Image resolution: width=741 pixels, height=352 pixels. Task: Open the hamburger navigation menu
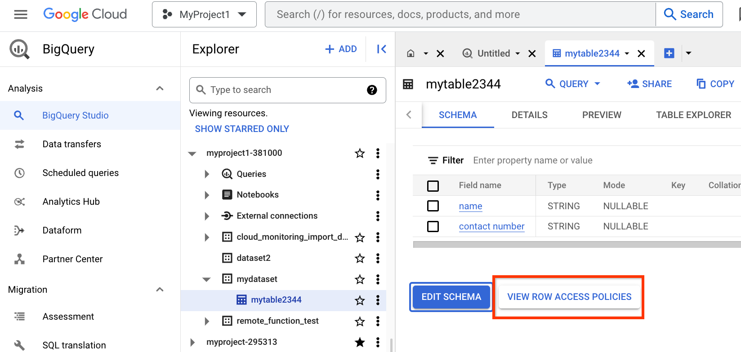click(21, 14)
